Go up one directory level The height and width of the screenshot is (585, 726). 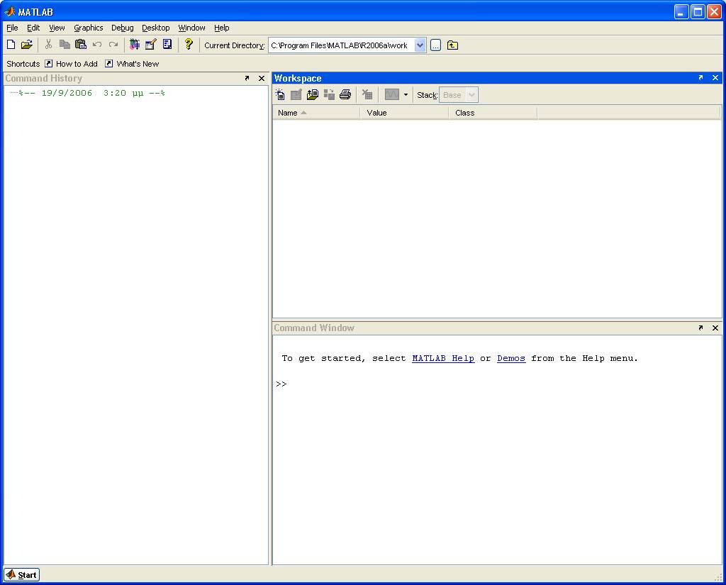tap(452, 45)
